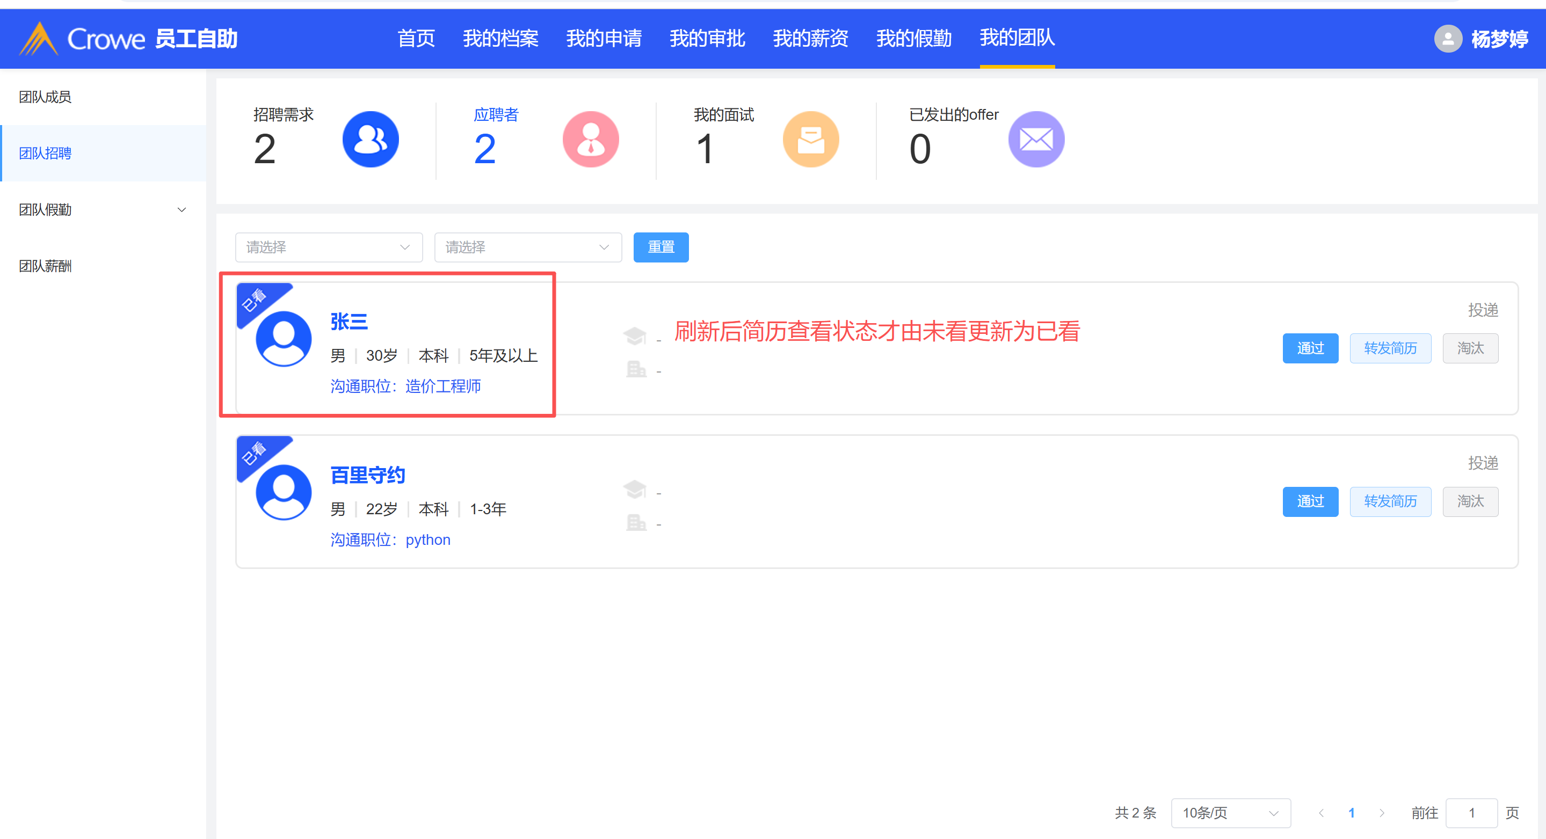The width and height of the screenshot is (1546, 839).
Task: Click 百里守约's profile avatar icon
Action: [x=284, y=492]
